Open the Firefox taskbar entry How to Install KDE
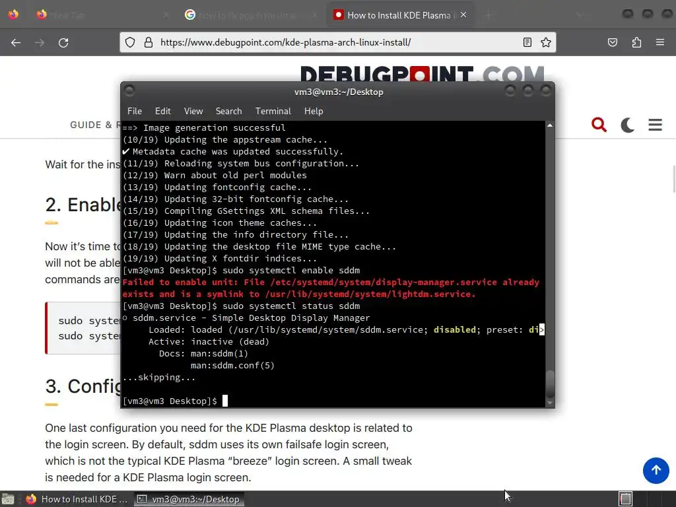 coord(77,499)
